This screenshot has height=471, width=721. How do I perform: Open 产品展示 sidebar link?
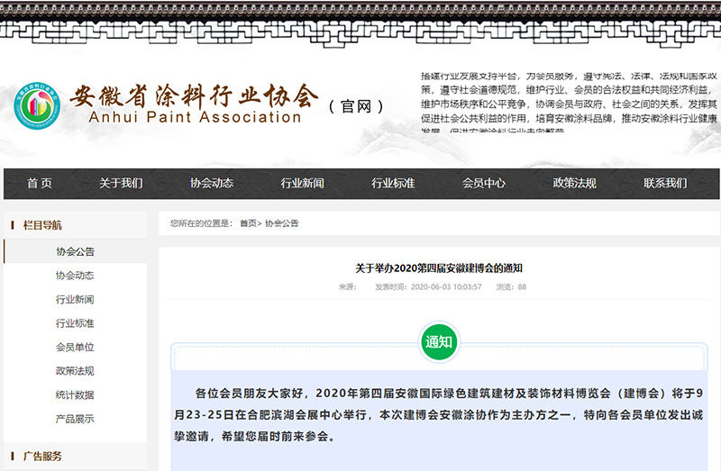pos(75,419)
